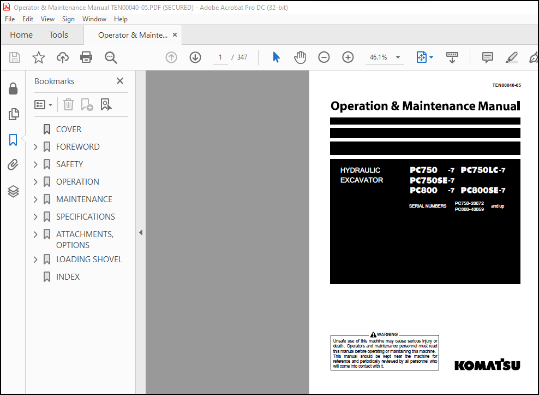Open the Help menu

pos(121,19)
